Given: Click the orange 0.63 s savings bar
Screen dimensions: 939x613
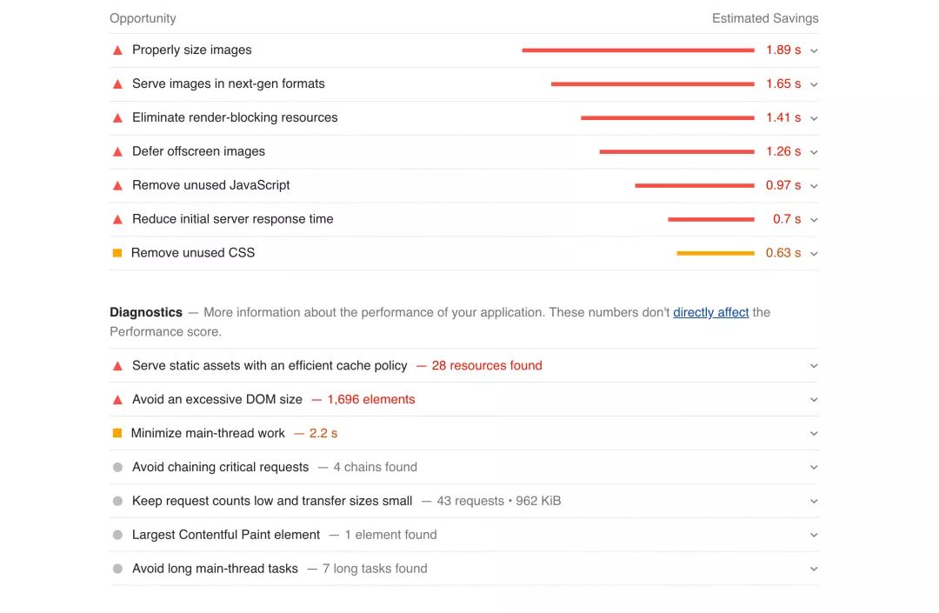Looking at the screenshot, I should (x=716, y=253).
